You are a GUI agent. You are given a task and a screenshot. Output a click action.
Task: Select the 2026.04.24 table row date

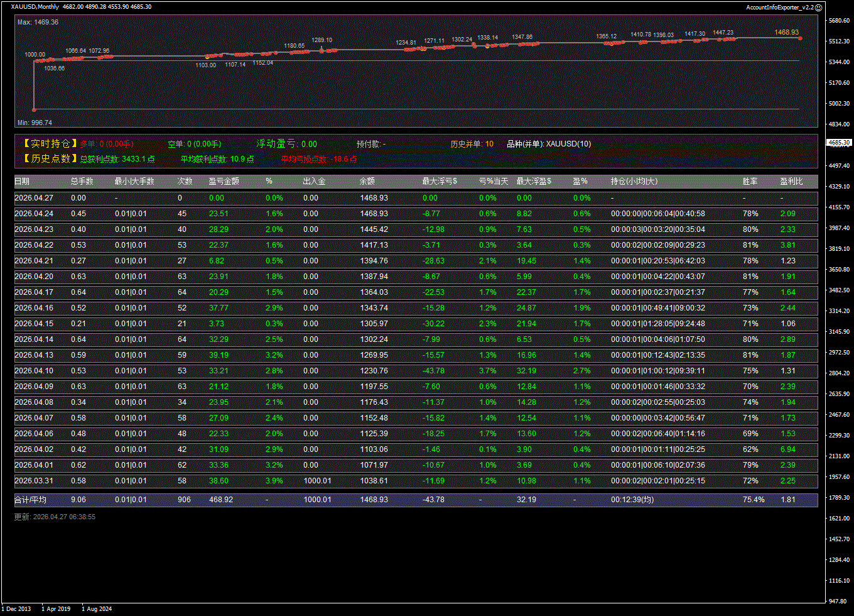(x=33, y=214)
